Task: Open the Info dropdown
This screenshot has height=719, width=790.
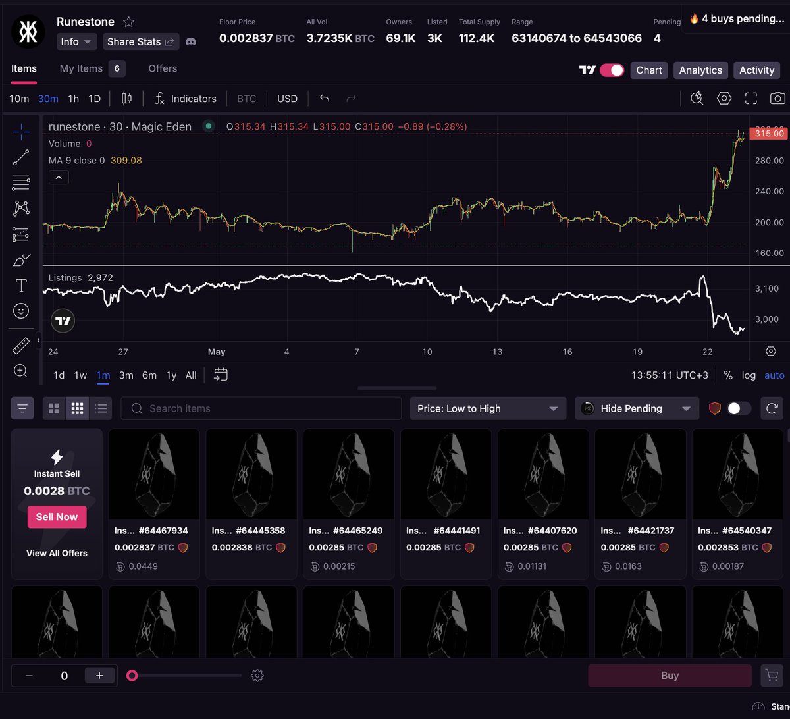Action: pyautogui.click(x=76, y=41)
